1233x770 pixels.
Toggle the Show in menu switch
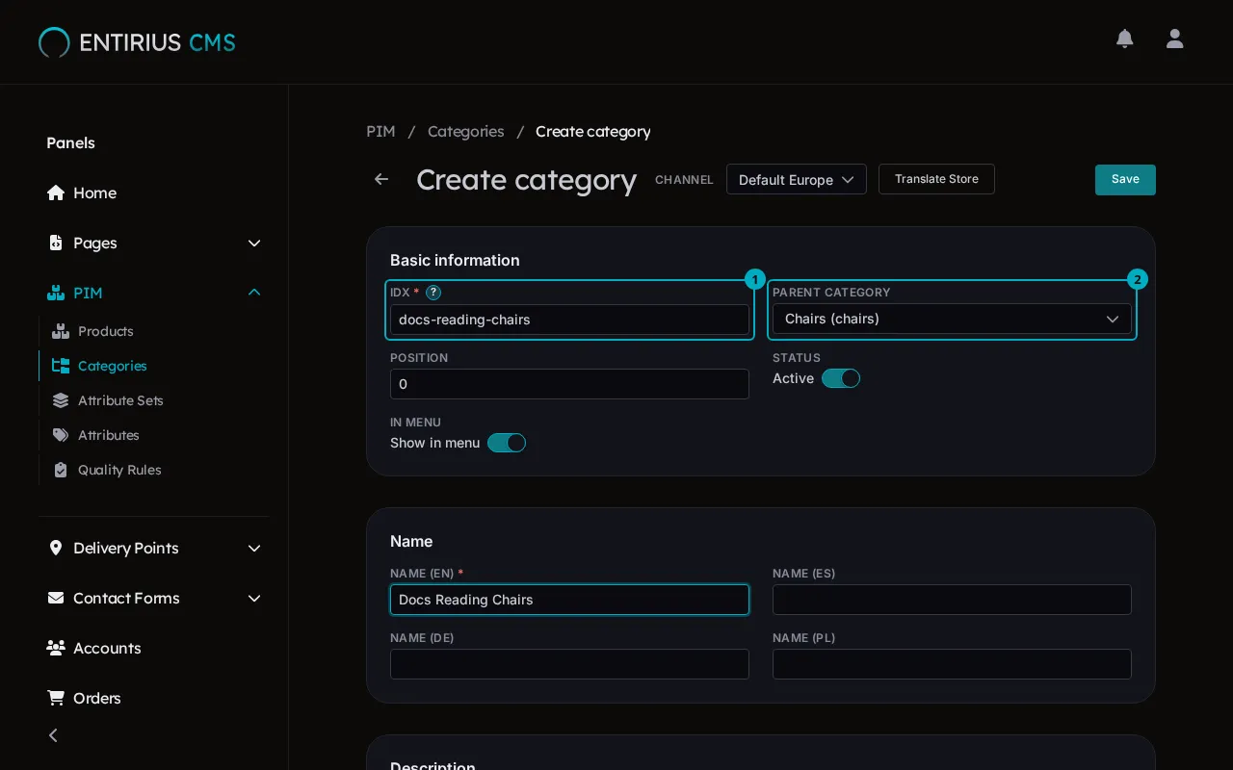[x=507, y=443]
